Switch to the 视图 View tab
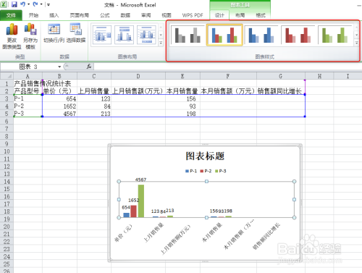Viewport: 362px width, 273px height. coord(167,15)
